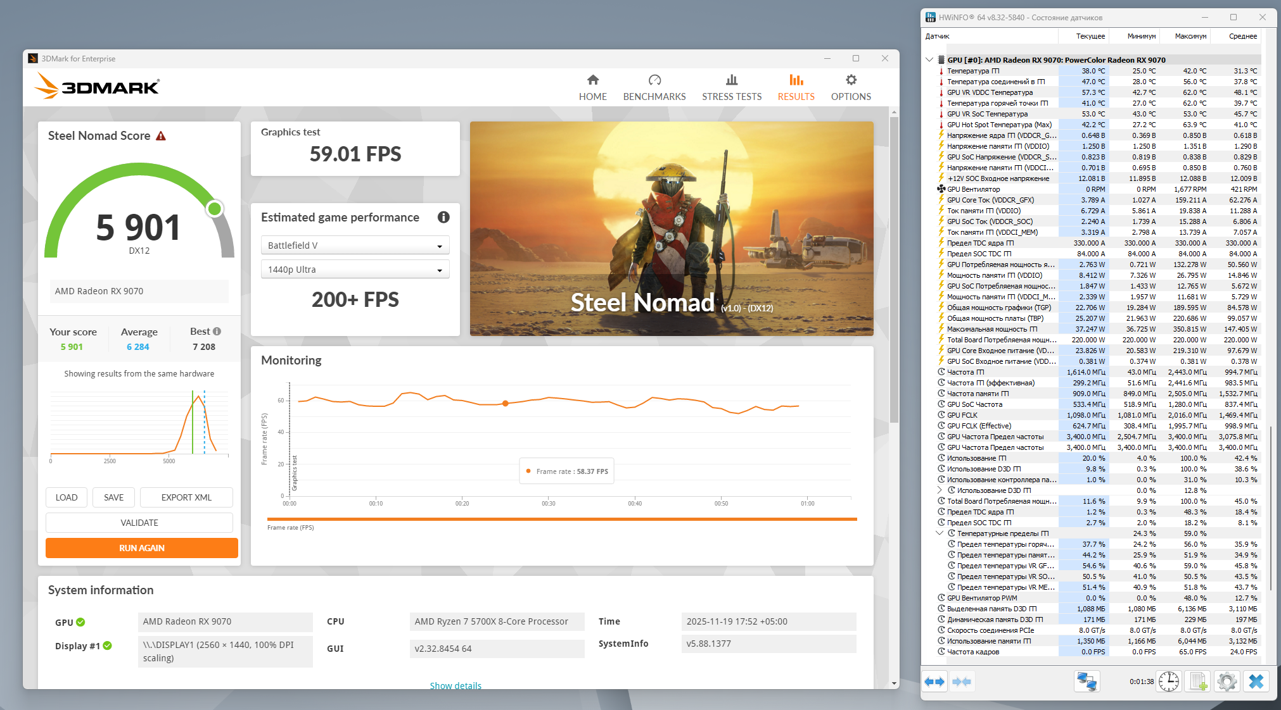Viewport: 1281px width, 710px height.
Task: Click the HWiNFO app icon in its title bar
Action: [931, 17]
